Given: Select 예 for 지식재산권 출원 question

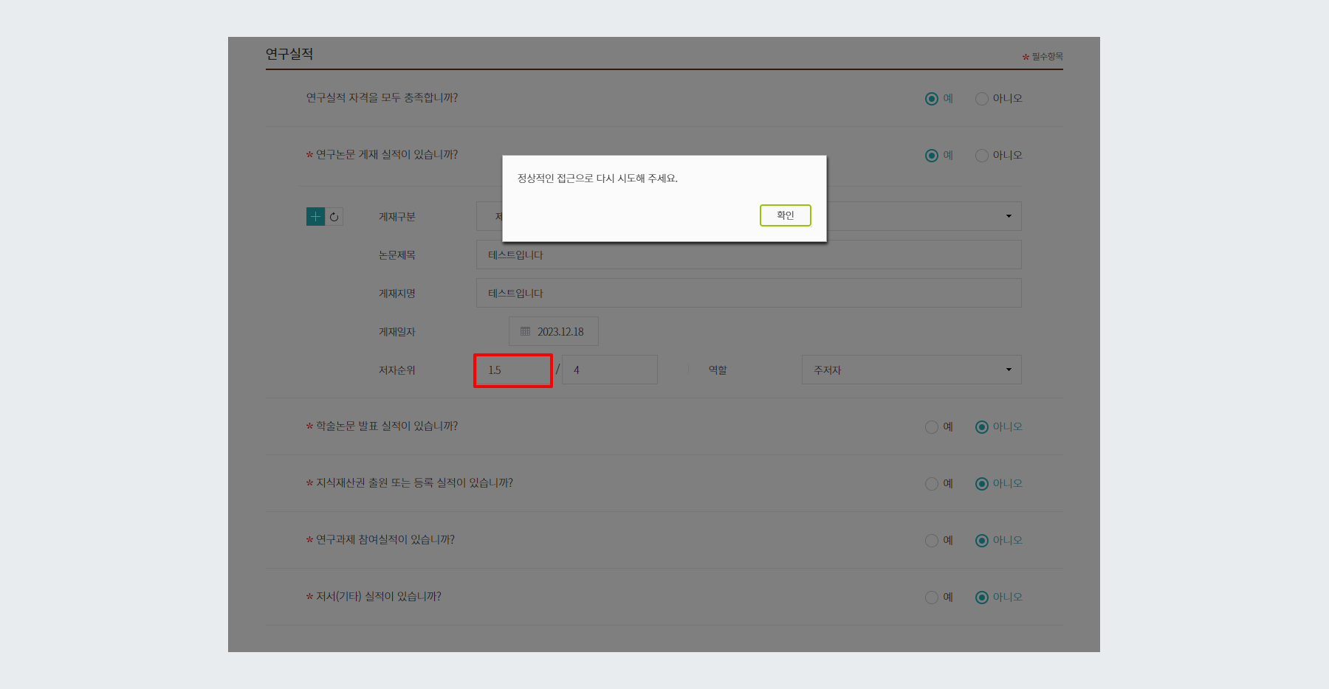Looking at the screenshot, I should 932,484.
